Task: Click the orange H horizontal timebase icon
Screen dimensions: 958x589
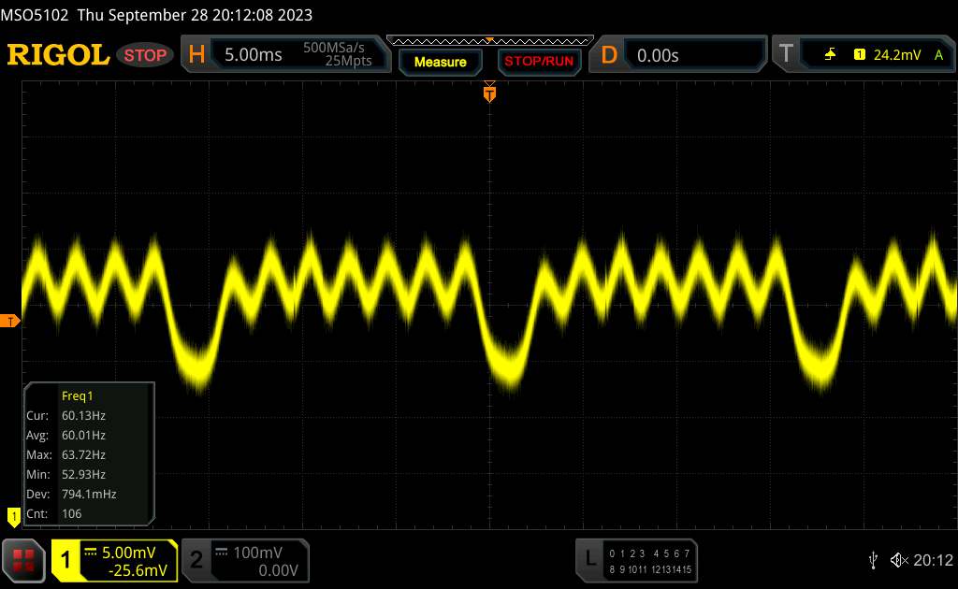Action: pyautogui.click(x=196, y=55)
